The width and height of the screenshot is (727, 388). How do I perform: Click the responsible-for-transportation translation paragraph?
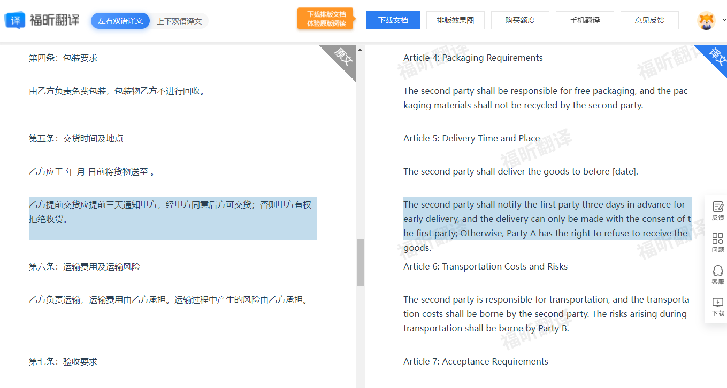pos(546,314)
